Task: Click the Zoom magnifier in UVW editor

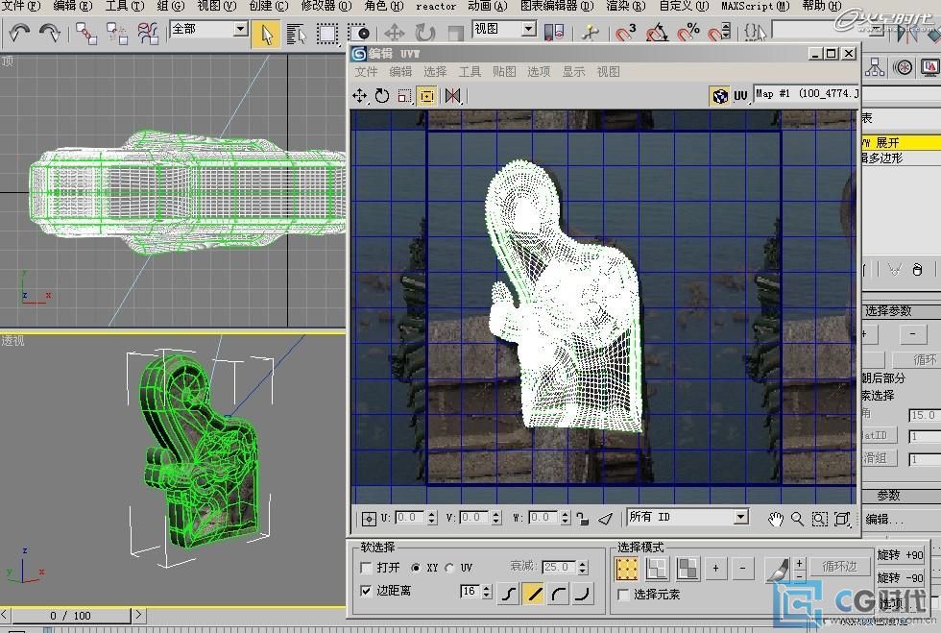Action: 798,519
